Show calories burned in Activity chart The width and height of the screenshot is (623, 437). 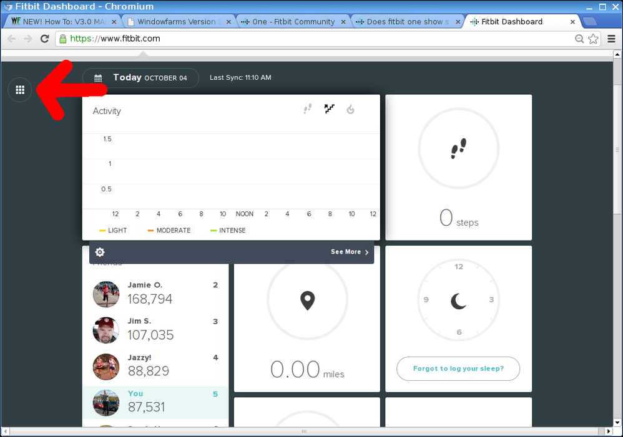[350, 109]
